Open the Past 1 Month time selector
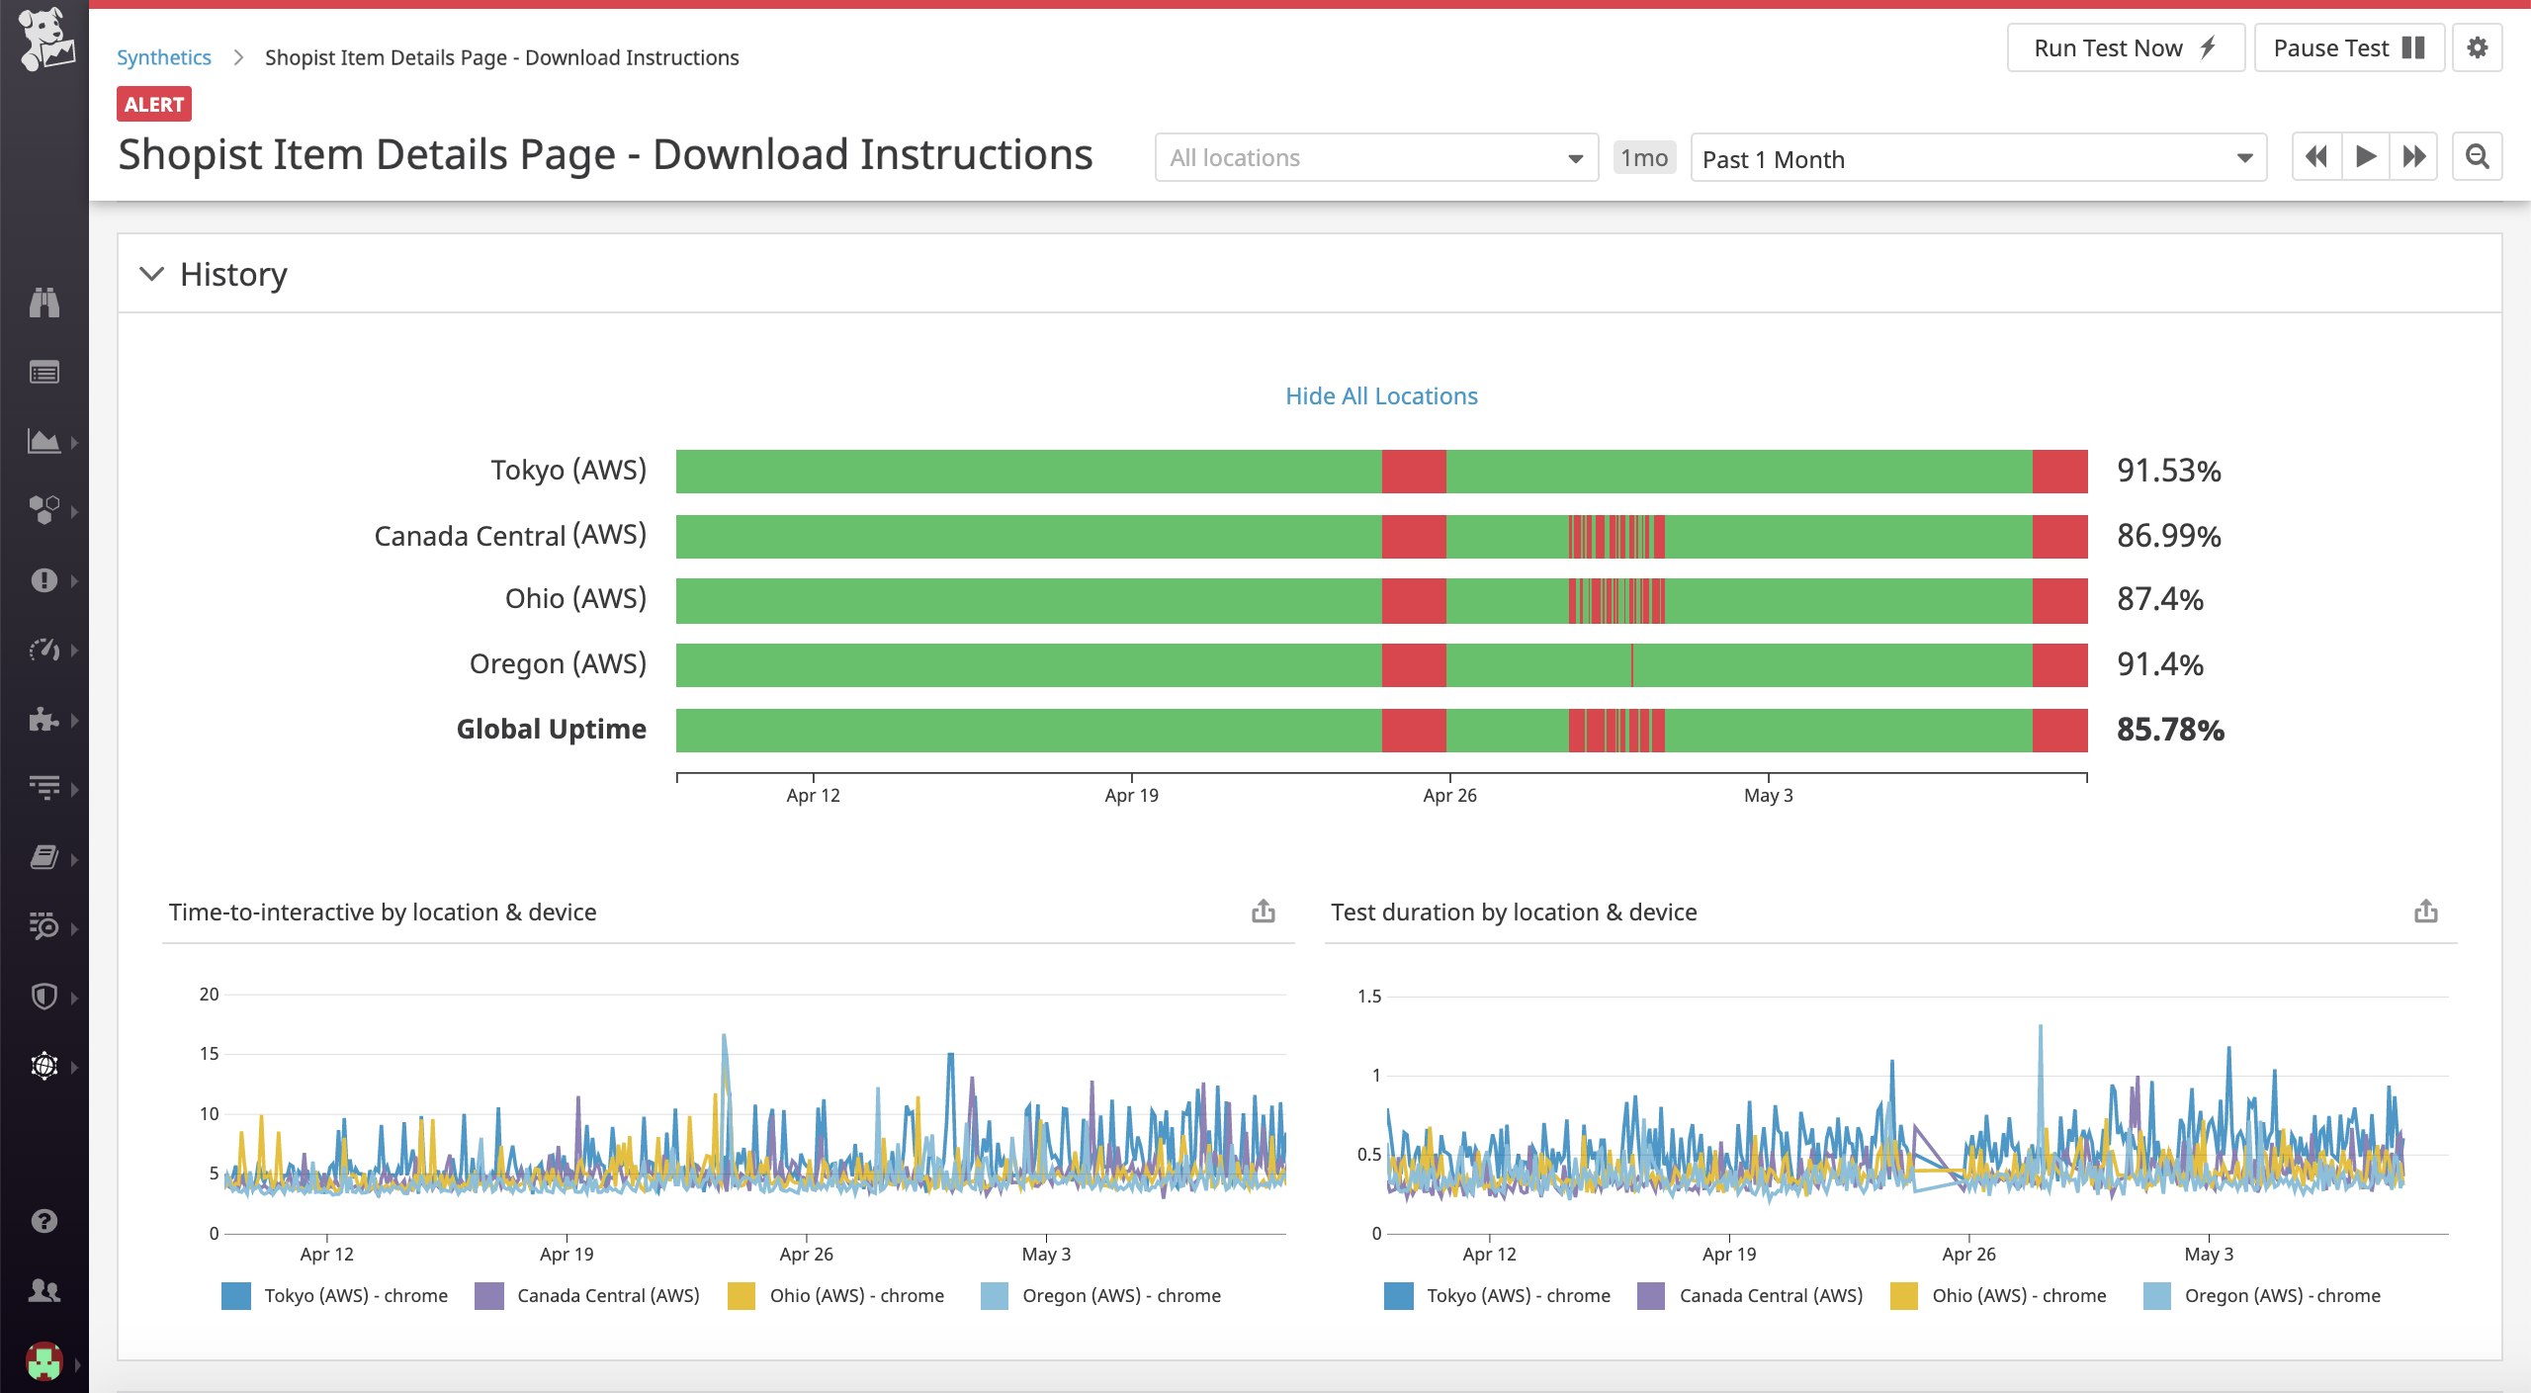 coord(1977,158)
